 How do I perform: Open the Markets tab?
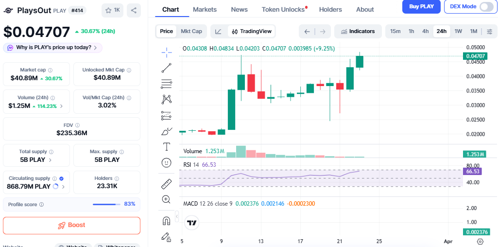click(205, 10)
